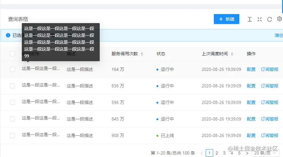This screenshot has height=157, width=283.
Task: Go to pagination page 1
Action: (x=209, y=153)
